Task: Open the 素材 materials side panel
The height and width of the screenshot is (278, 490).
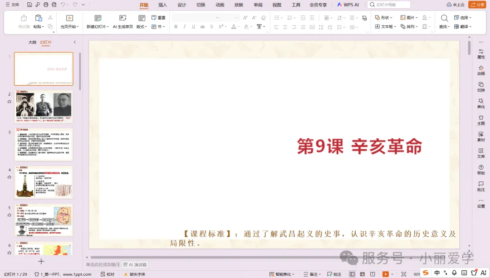Action: [481, 137]
